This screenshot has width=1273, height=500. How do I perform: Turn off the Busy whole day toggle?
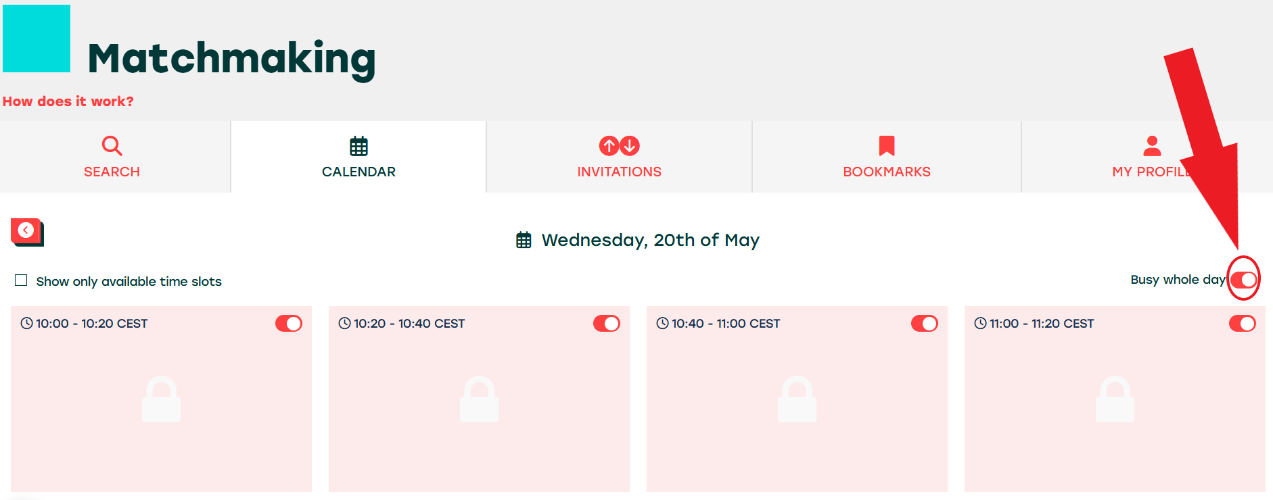[x=1243, y=280]
